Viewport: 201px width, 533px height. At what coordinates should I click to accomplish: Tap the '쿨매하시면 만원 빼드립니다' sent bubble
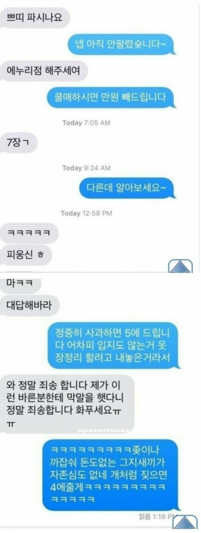click(111, 97)
